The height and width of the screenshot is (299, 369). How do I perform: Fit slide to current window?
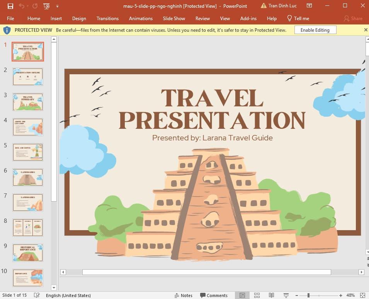point(363,295)
